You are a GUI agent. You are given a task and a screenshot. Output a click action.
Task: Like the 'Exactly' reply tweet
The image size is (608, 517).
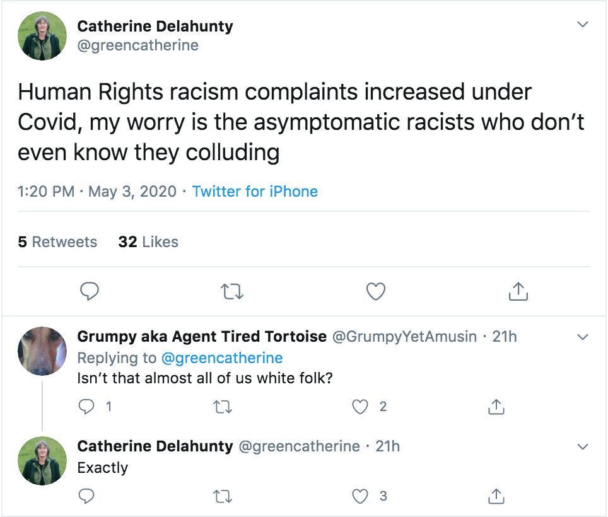[x=360, y=497]
